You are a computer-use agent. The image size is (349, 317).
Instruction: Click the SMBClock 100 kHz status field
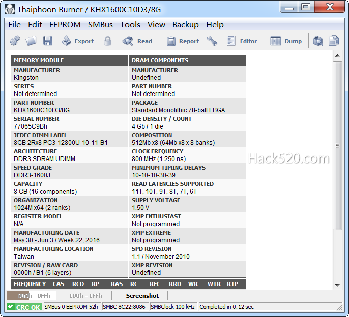(x=173, y=307)
